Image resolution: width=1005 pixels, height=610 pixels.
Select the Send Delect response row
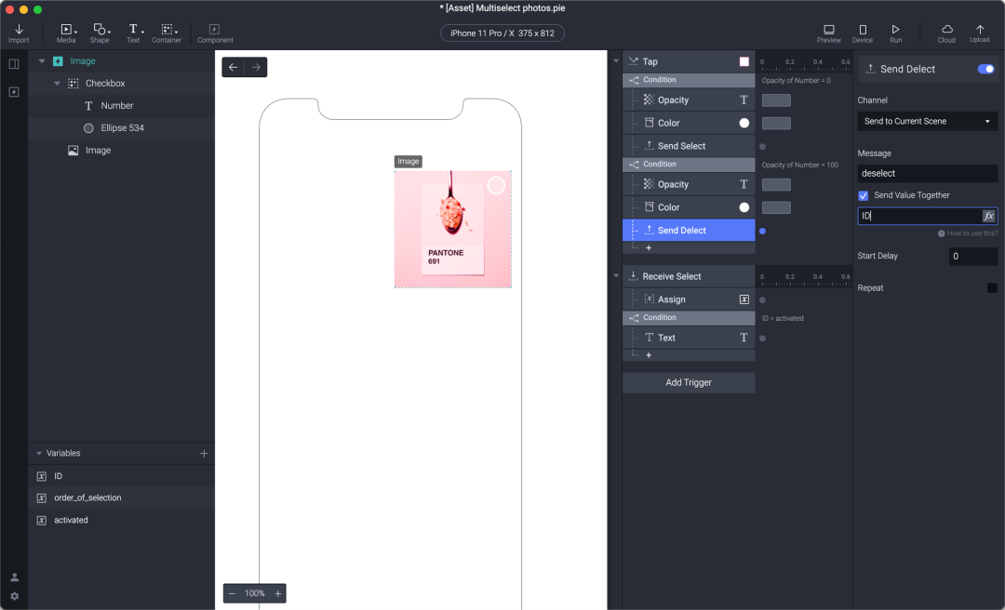pos(689,230)
